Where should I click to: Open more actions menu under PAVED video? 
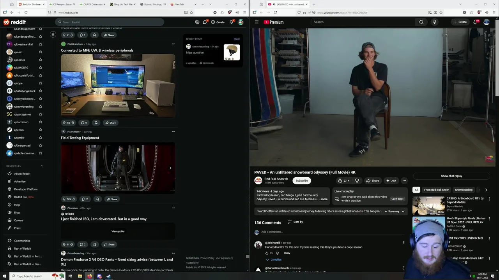pos(404,180)
